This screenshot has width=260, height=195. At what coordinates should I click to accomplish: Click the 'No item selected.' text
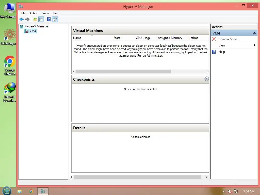[141, 137]
